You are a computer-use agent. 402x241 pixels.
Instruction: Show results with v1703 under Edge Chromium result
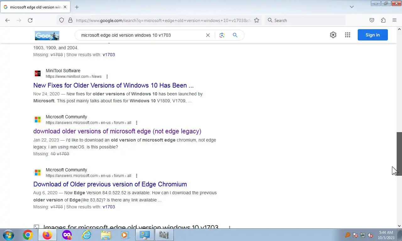click(109, 207)
